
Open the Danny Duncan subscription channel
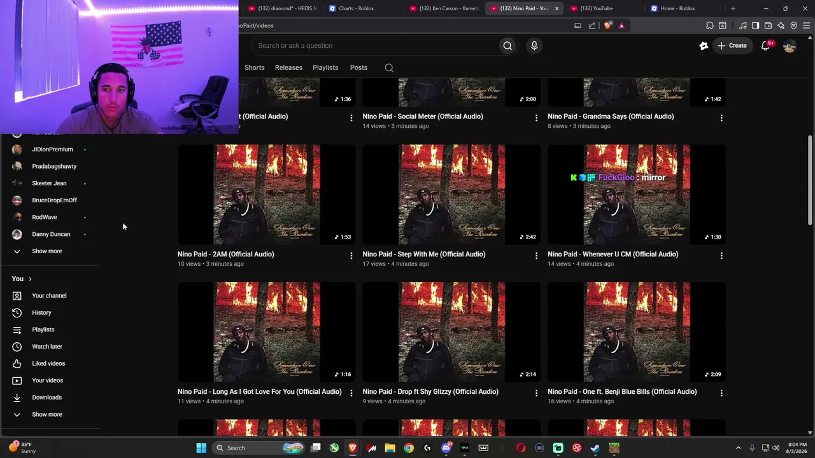pos(50,234)
